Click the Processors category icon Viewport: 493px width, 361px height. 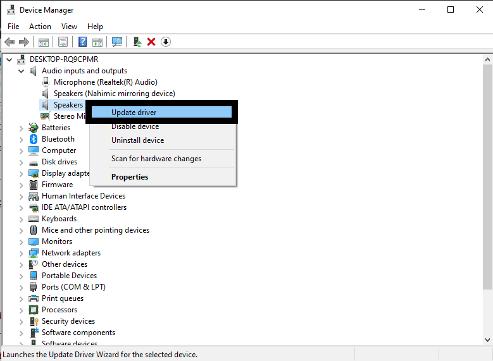34,310
